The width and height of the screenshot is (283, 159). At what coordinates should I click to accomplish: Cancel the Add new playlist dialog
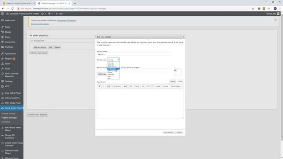[179, 132]
